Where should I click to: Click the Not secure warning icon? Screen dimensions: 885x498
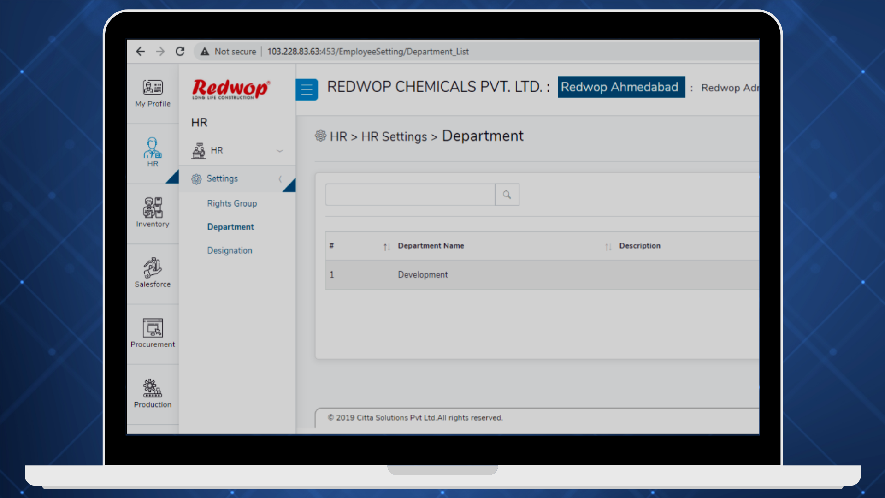click(205, 52)
